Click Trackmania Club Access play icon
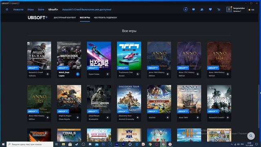Viewport: 261px width, 147px height. coord(137,74)
